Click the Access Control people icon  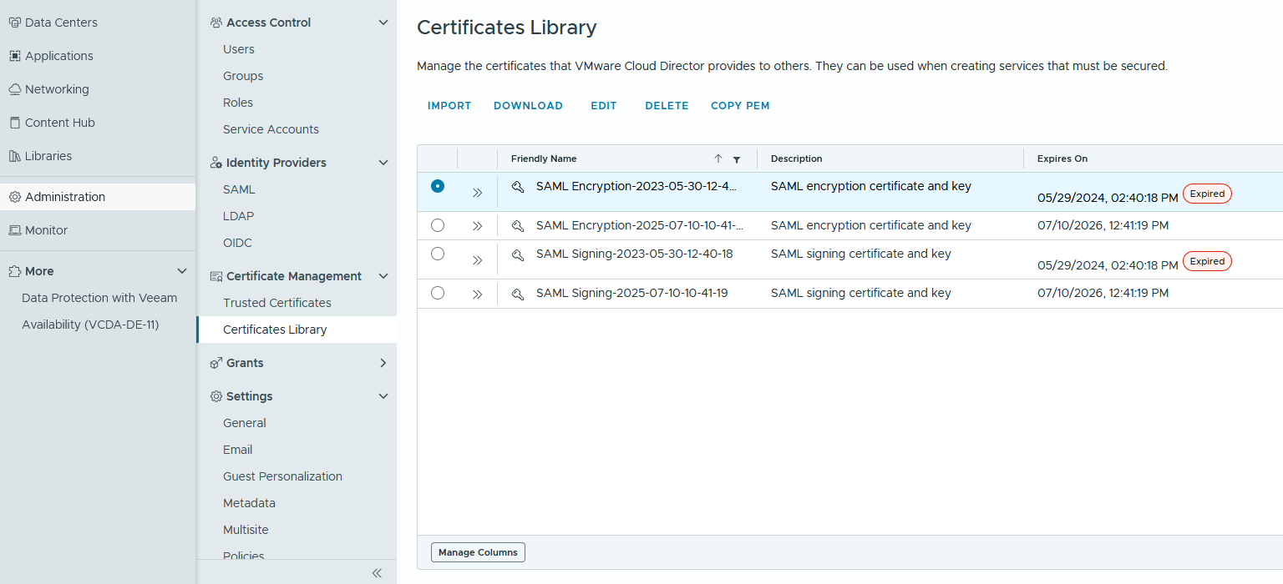[x=216, y=23]
